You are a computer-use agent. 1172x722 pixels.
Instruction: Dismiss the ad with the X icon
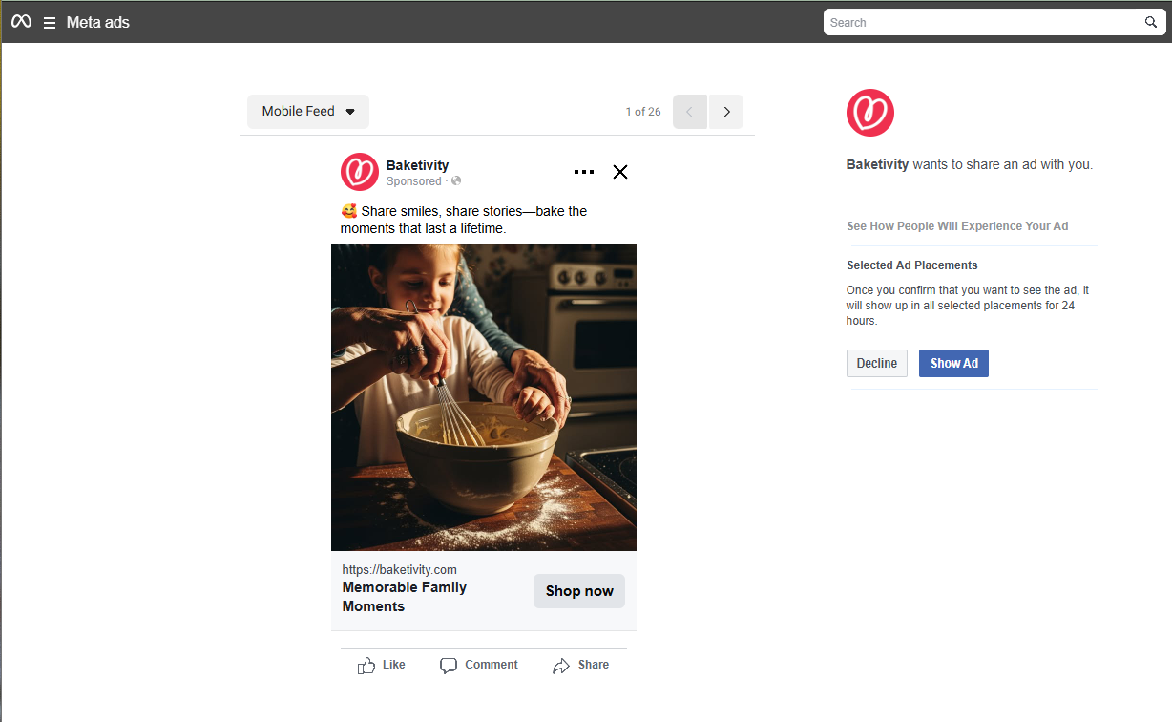[x=620, y=172]
